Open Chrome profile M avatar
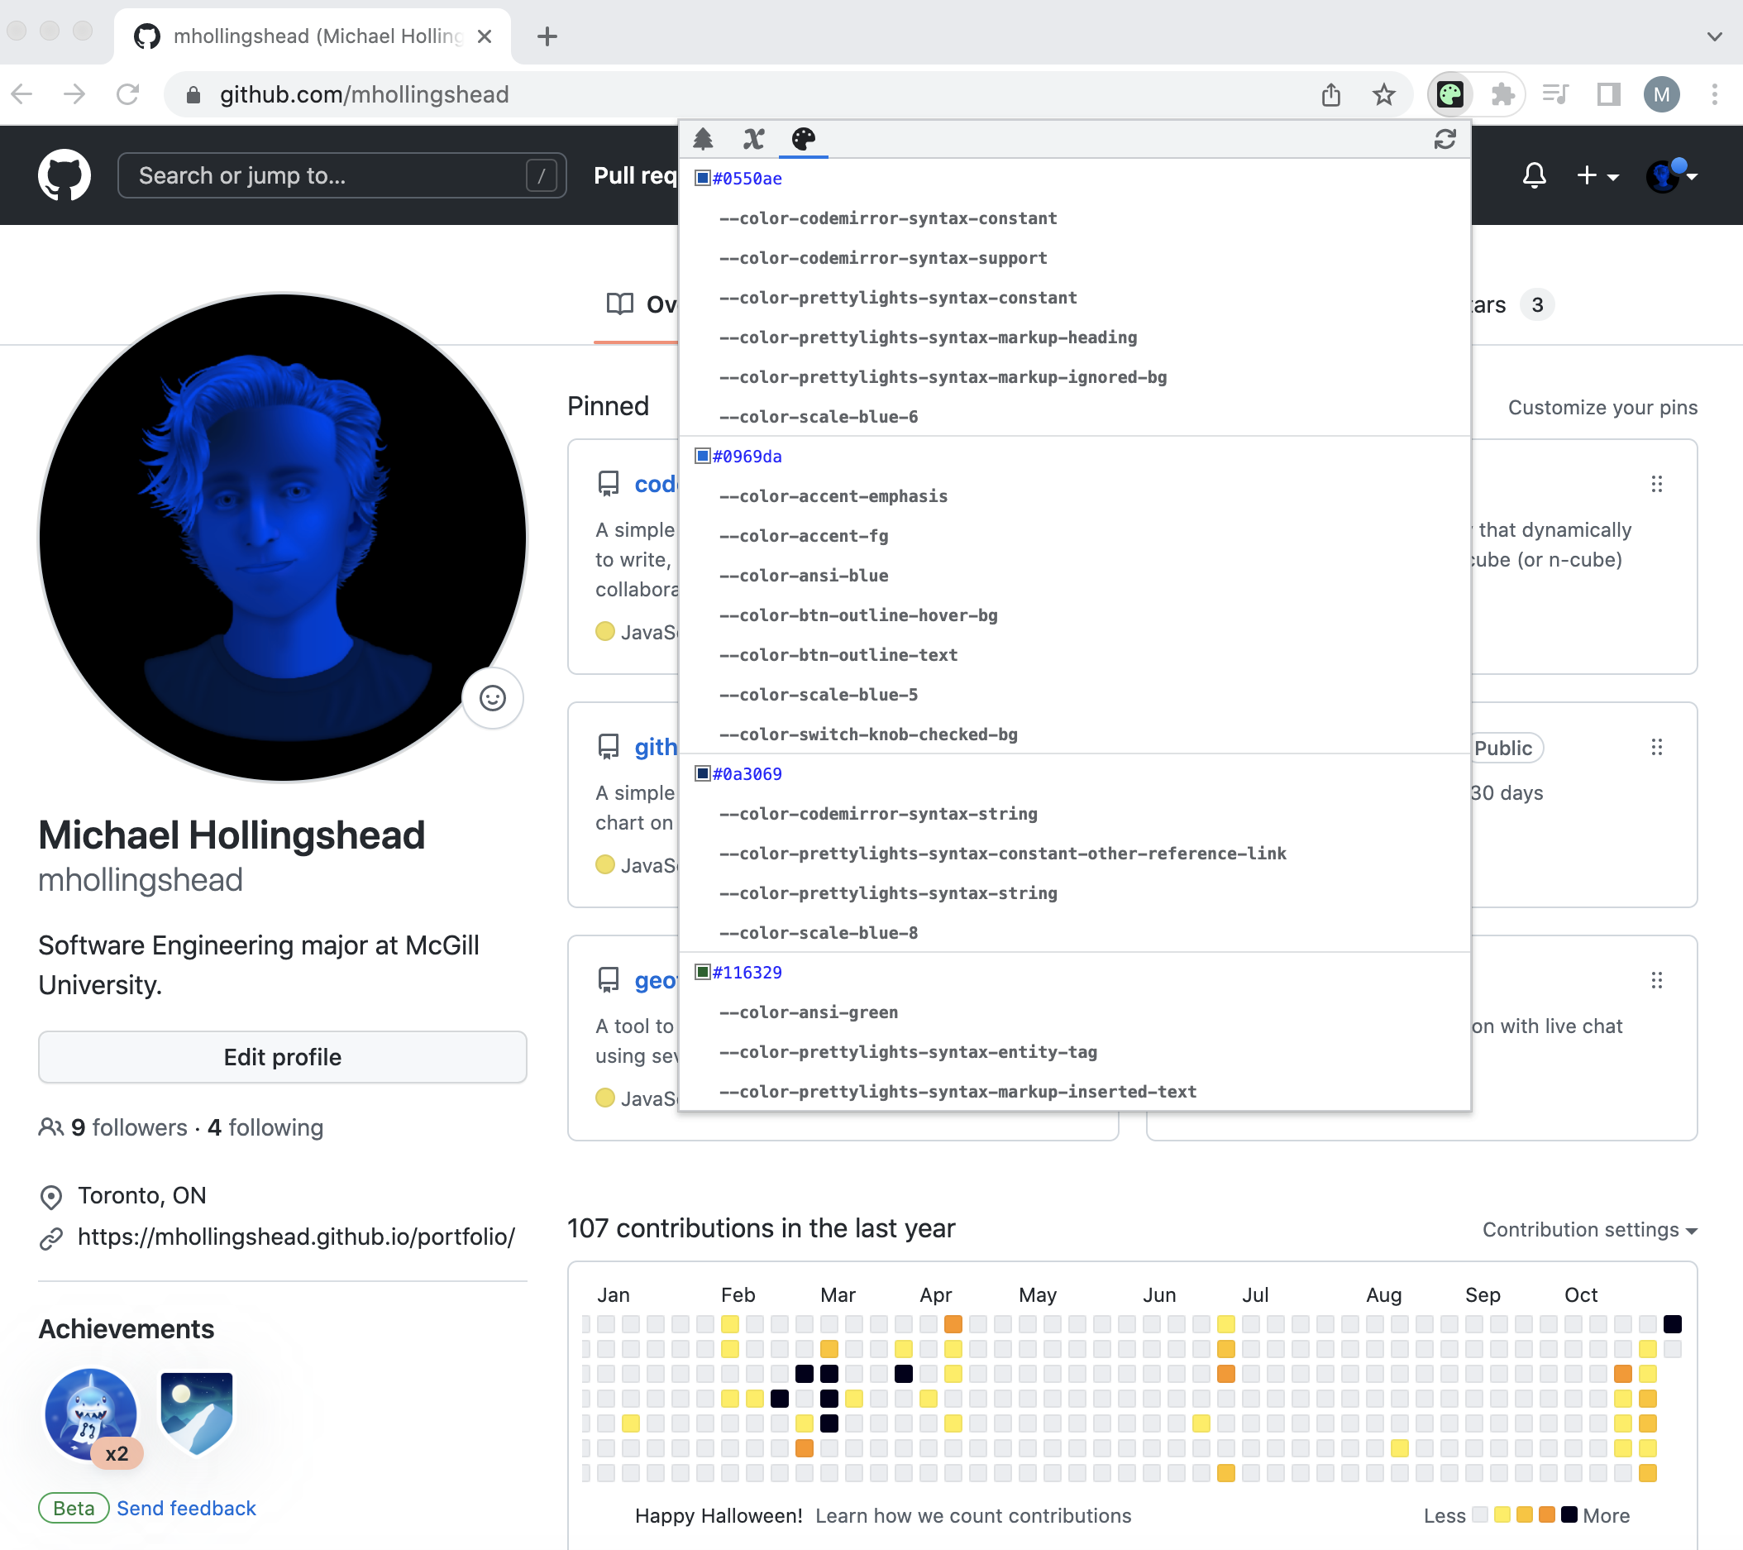The image size is (1743, 1550). coord(1662,93)
